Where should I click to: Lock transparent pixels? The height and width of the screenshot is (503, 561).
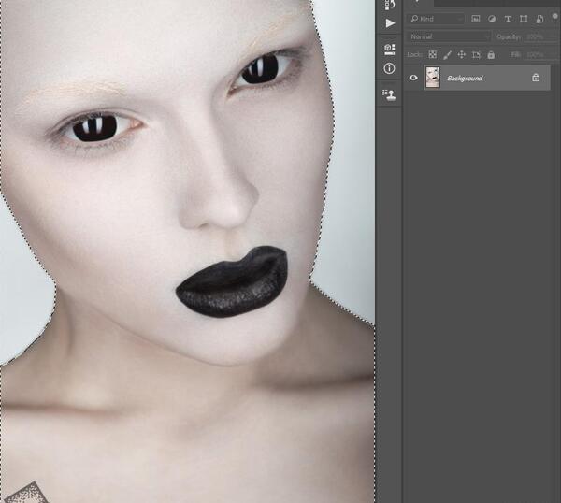point(433,55)
